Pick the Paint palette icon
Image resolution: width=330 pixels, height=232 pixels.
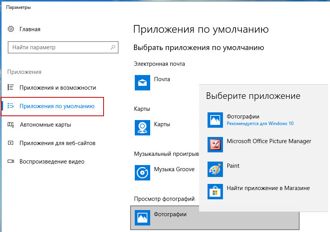[215, 169]
